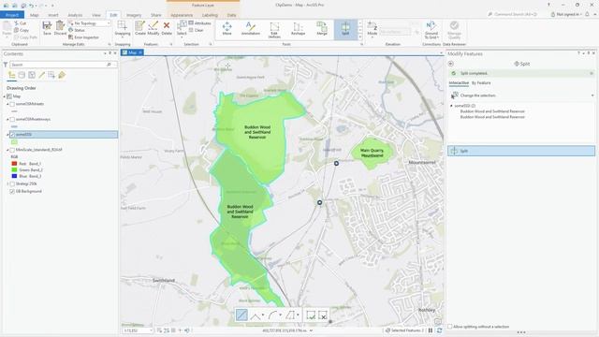
Task: Toggle someOSMstreets layer visibility
Action: tap(12, 104)
